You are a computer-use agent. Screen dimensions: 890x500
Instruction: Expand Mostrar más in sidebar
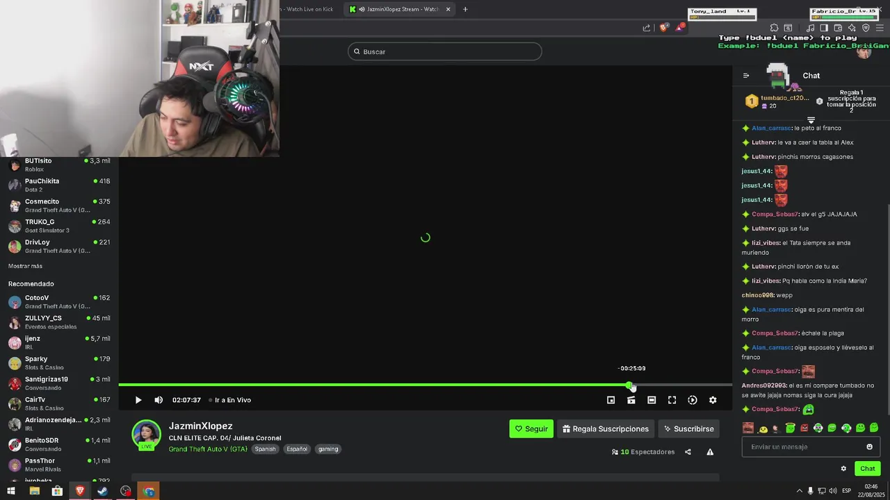[25, 266]
